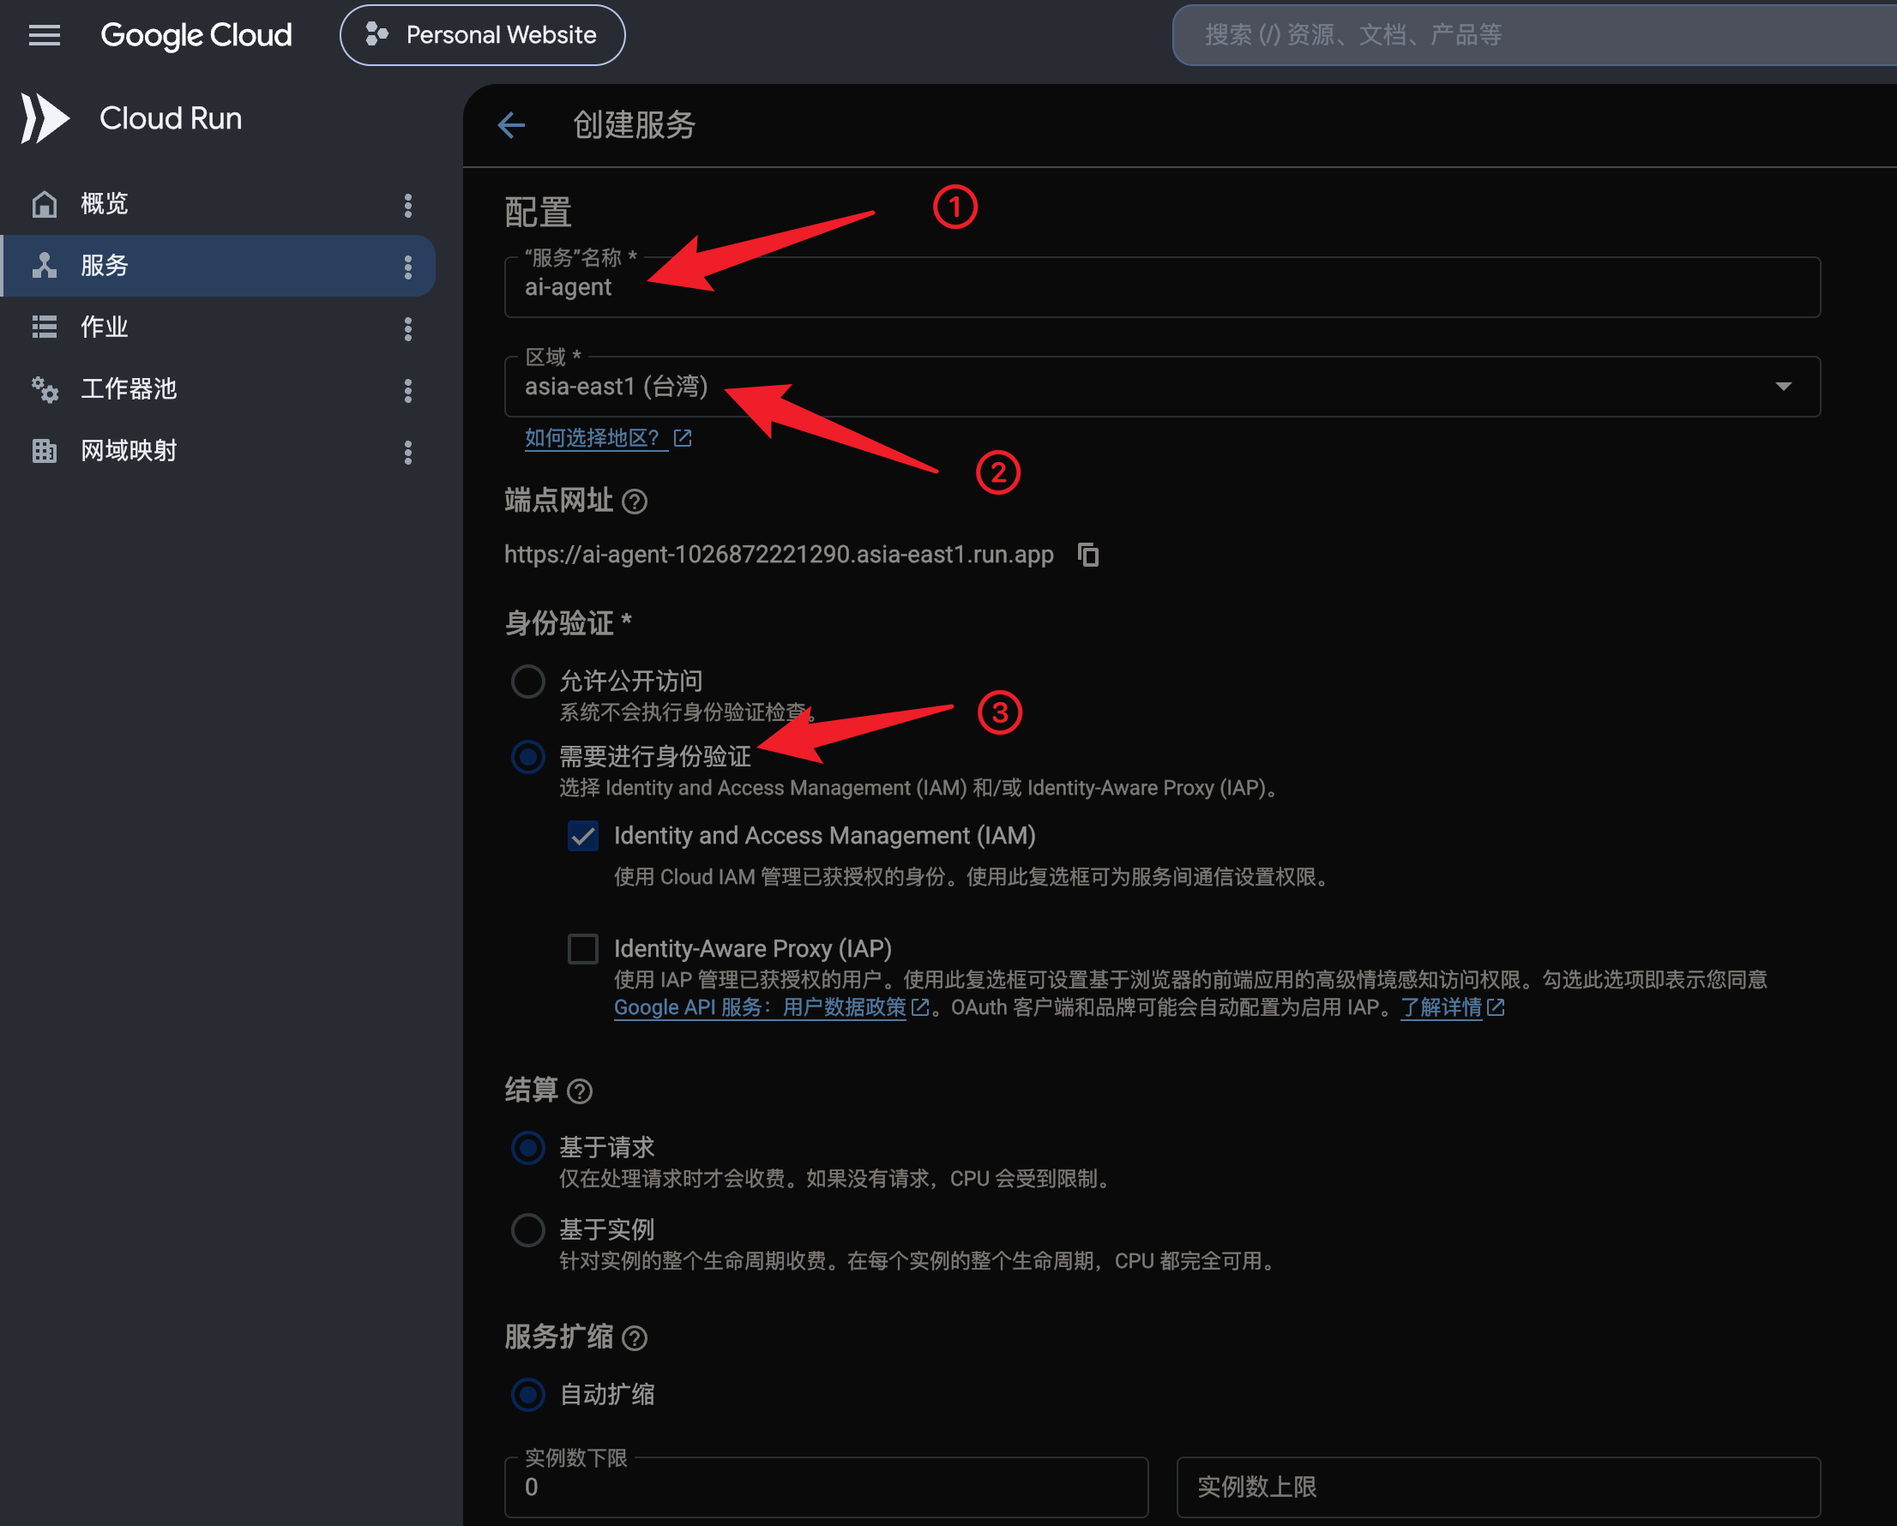
Task: Open more options for 作业
Action: [x=407, y=329]
